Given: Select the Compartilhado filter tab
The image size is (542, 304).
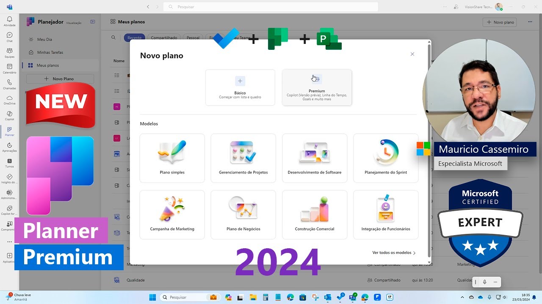Looking at the screenshot, I should pyautogui.click(x=164, y=38).
